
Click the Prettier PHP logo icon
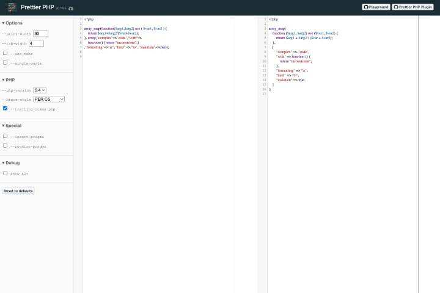coord(12,7)
